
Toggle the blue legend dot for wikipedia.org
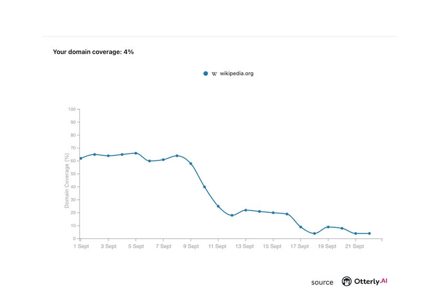[206, 74]
